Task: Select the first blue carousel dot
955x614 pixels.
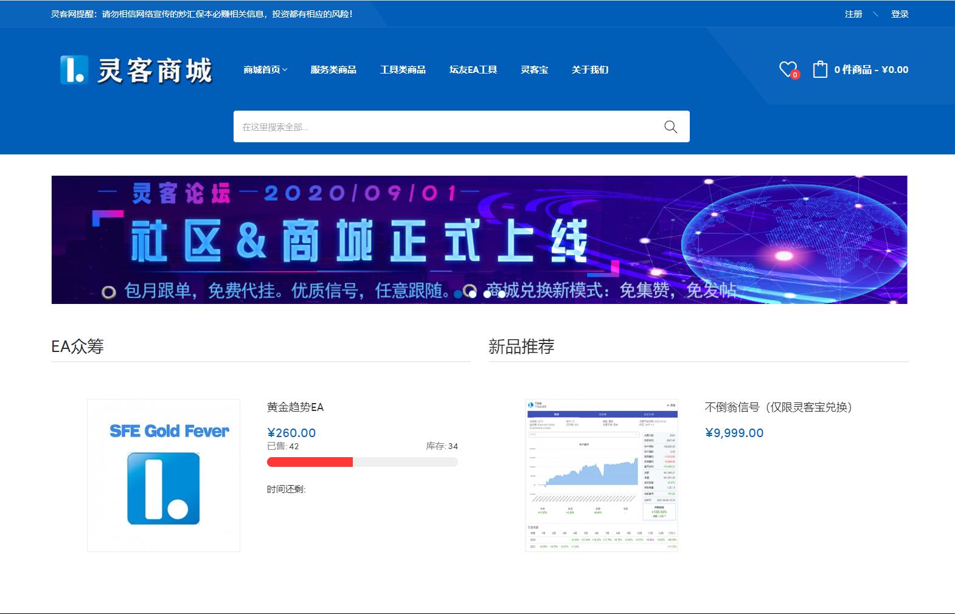Action: coord(458,294)
